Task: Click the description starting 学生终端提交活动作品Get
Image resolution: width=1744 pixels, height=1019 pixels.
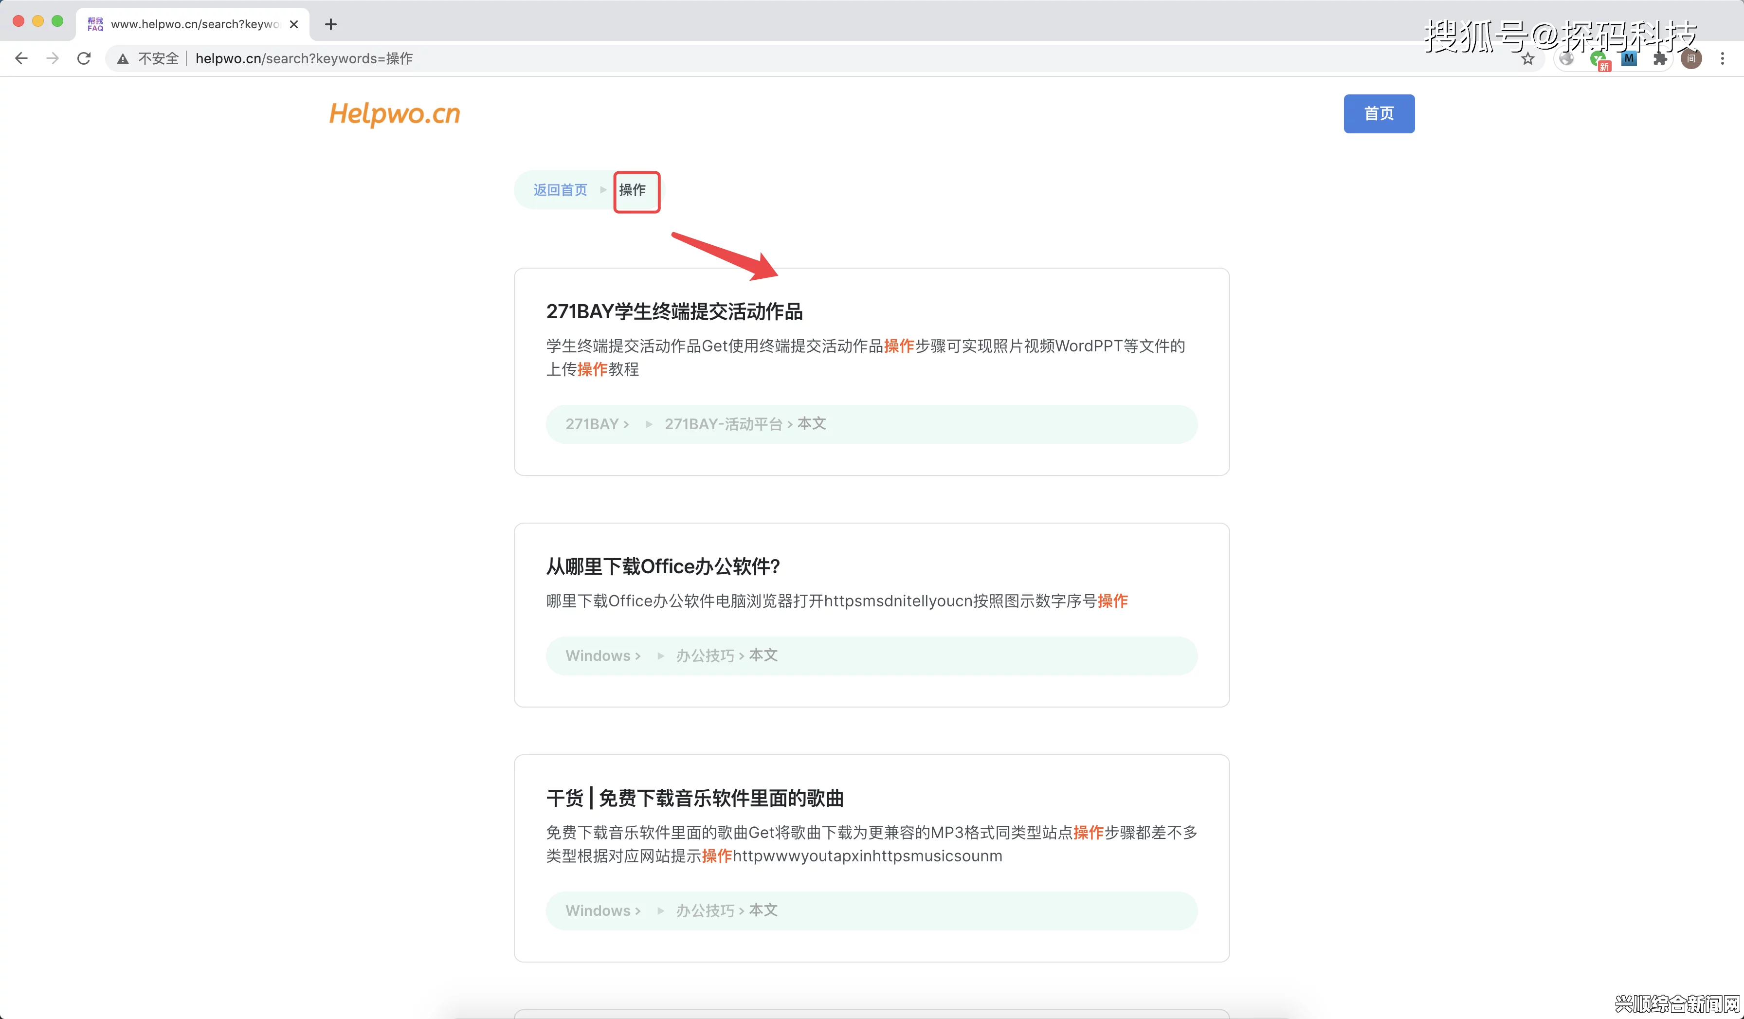Action: (866, 357)
